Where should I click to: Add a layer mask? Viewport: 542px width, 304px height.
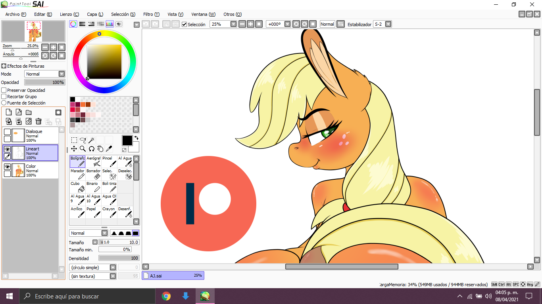click(x=58, y=112)
